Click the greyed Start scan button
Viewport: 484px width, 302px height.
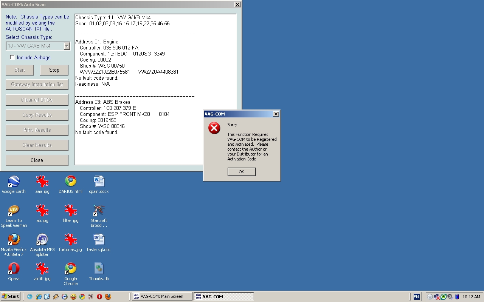click(x=20, y=70)
